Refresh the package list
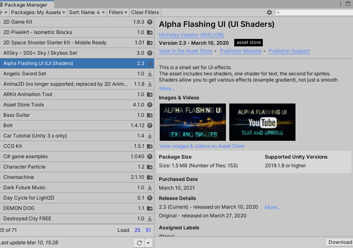 (139, 243)
